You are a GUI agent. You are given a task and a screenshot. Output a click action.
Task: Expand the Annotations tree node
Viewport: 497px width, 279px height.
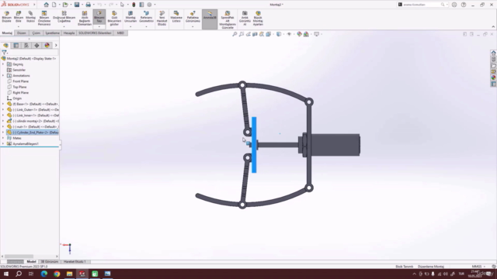tap(3, 76)
